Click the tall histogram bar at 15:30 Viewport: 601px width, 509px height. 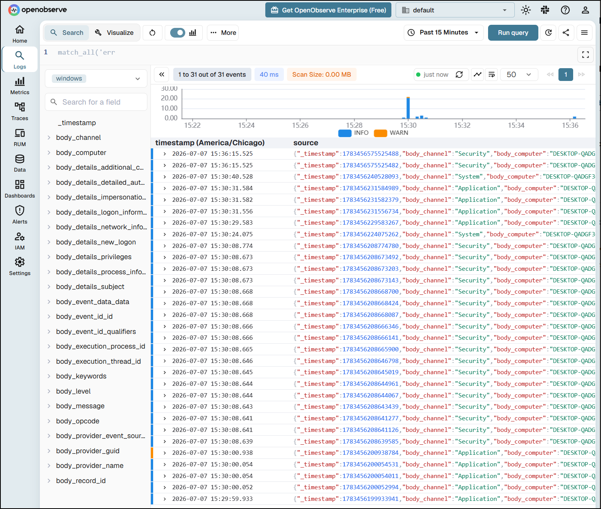(x=408, y=108)
